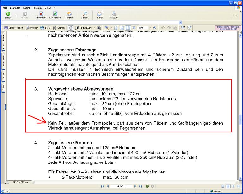Open the 153% zoom level dropdown
The image size is (243, 194).
coord(150,28)
